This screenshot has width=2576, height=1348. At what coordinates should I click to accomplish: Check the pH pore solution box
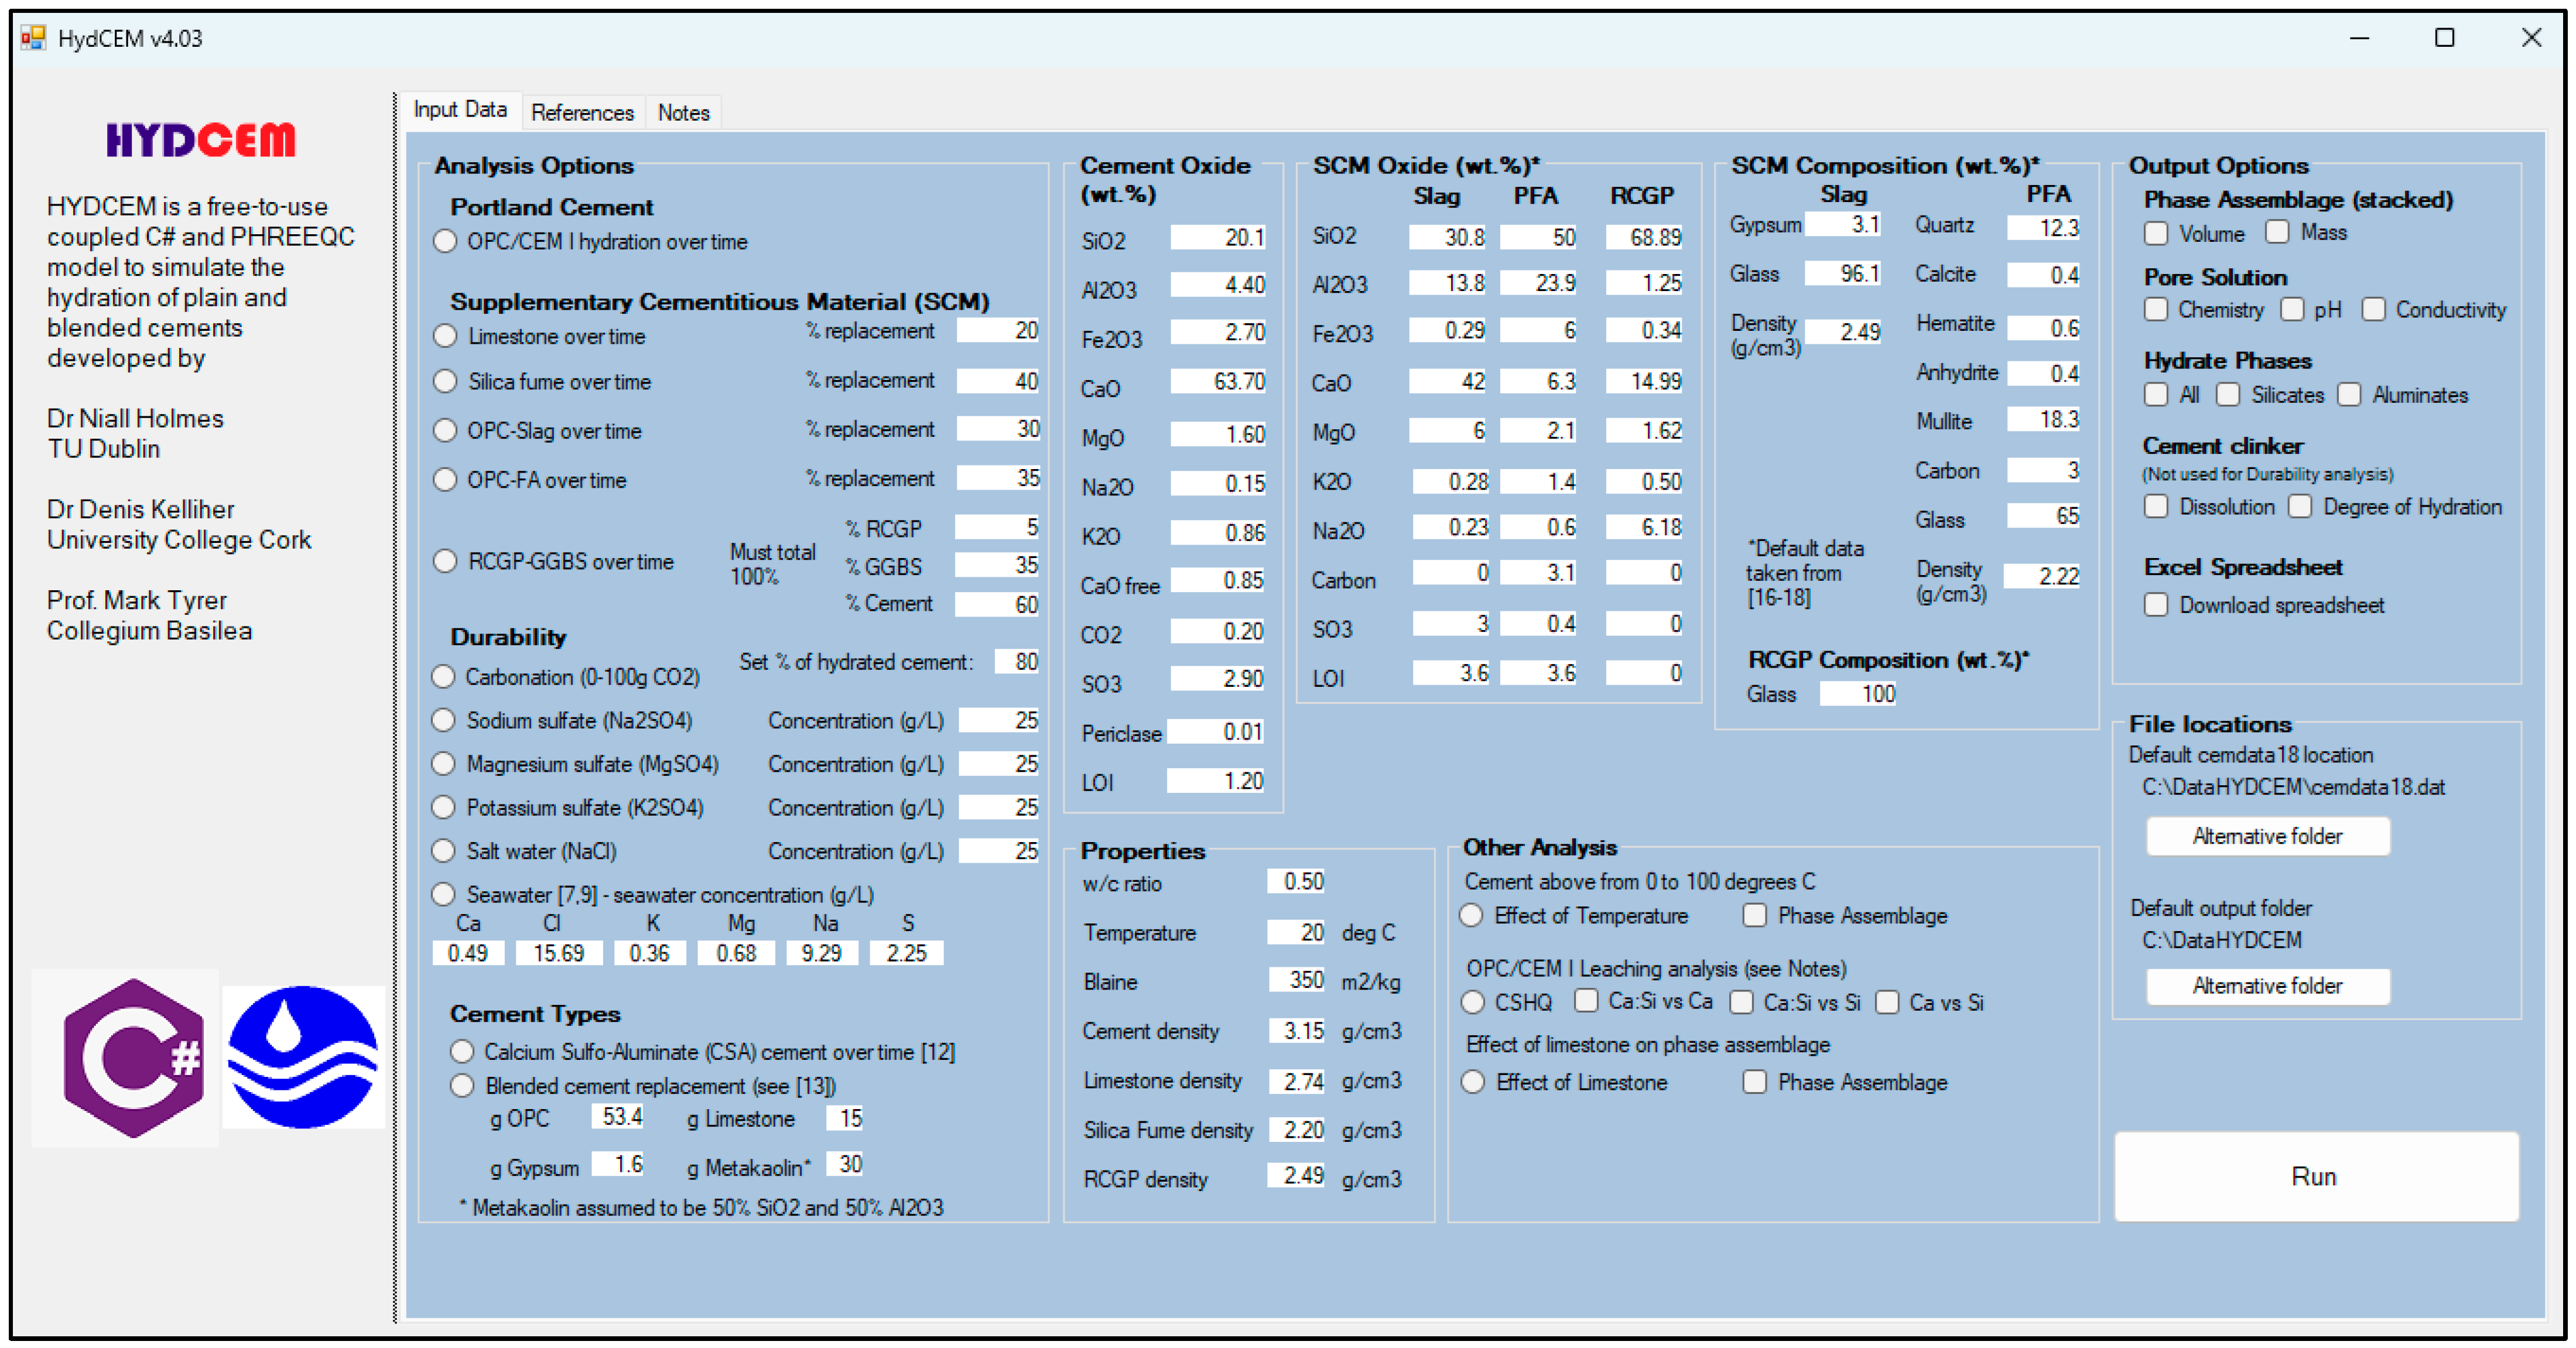click(x=2292, y=310)
